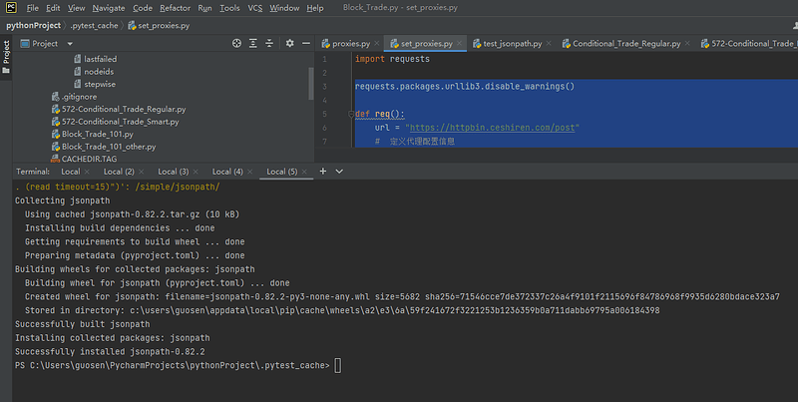Select stepwise file in project tree
798x402 pixels.
coord(95,84)
